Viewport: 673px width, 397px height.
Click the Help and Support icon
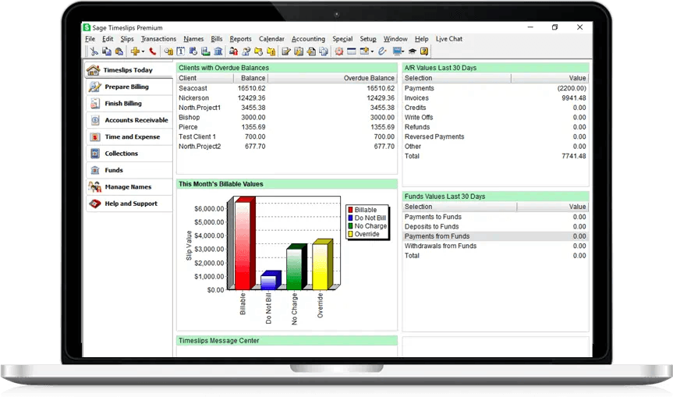click(95, 204)
